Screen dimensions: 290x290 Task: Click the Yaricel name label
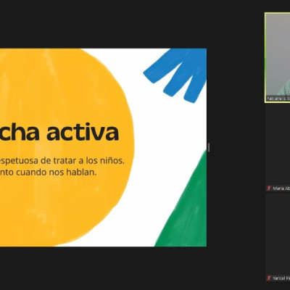tap(281, 278)
